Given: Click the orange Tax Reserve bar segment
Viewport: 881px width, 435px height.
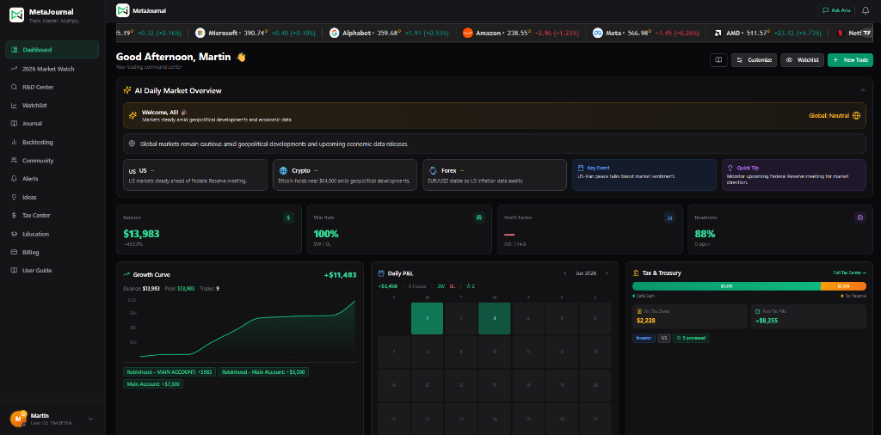Looking at the screenshot, I should coord(843,285).
